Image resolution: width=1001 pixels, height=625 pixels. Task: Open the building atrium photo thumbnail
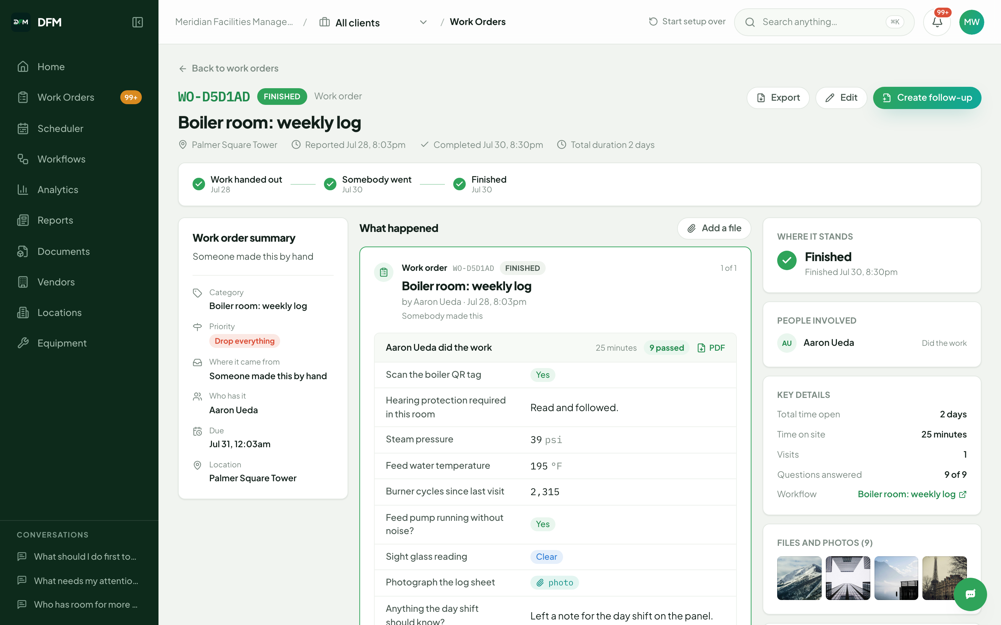click(847, 578)
